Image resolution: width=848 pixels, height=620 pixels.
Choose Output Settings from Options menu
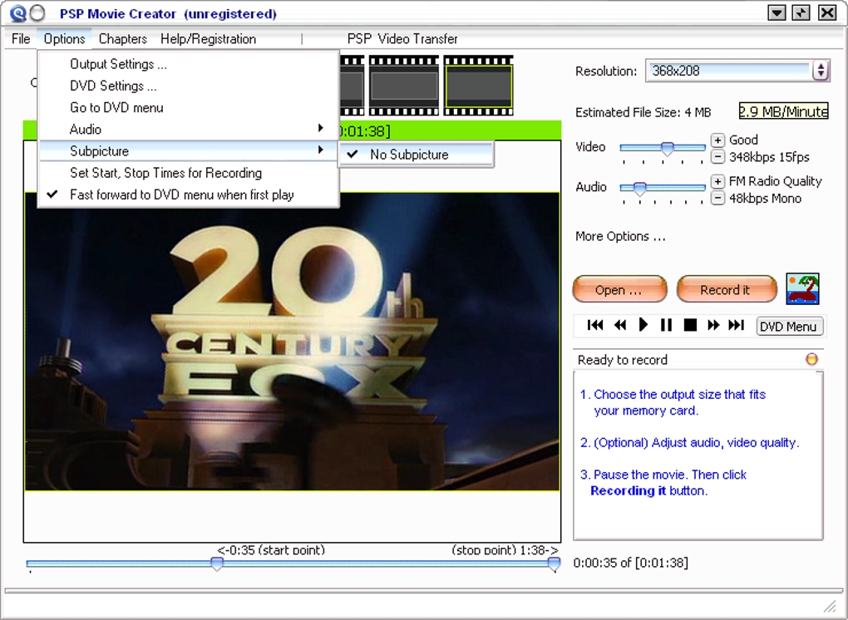click(x=188, y=64)
